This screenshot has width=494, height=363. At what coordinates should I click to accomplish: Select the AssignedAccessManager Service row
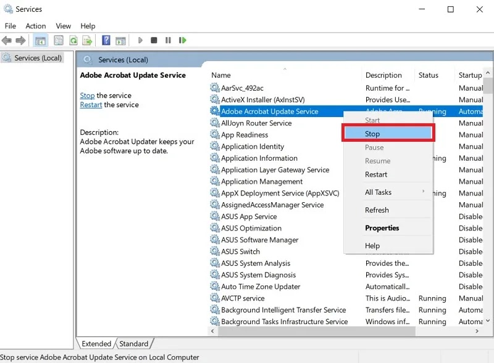346,205
